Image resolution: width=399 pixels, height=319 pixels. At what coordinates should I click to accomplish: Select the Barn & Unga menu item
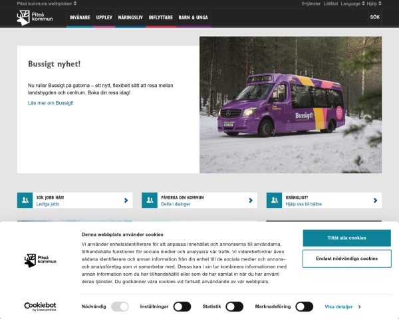(193, 17)
